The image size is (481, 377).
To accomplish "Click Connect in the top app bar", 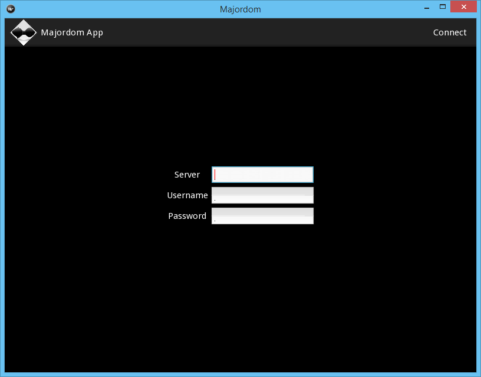I will pos(450,32).
